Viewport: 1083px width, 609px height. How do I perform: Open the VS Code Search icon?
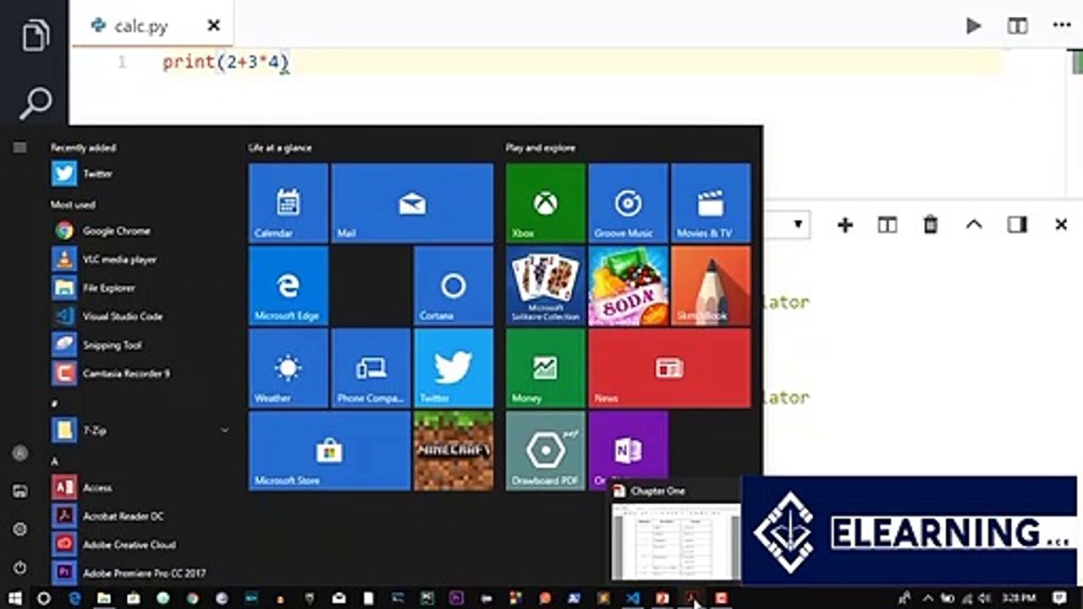point(35,103)
